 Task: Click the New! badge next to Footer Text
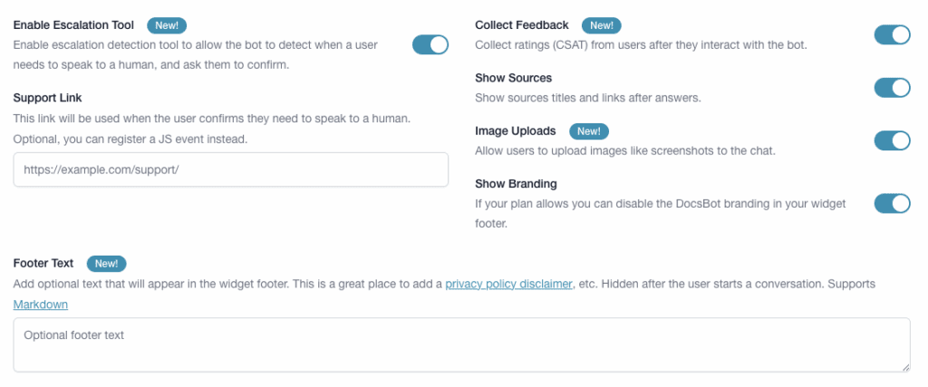click(x=106, y=263)
